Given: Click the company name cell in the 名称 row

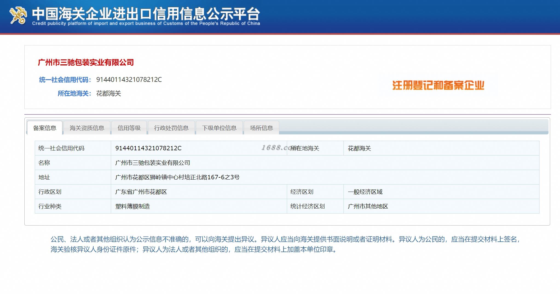Looking at the screenshot, I should 325,163.
